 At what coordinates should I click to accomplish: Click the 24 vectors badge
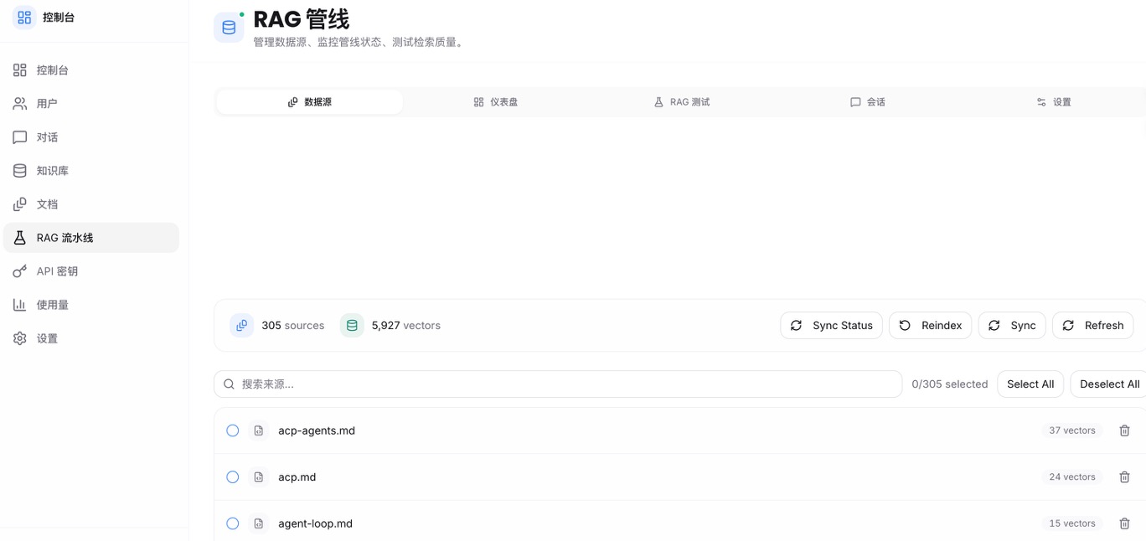(x=1072, y=477)
